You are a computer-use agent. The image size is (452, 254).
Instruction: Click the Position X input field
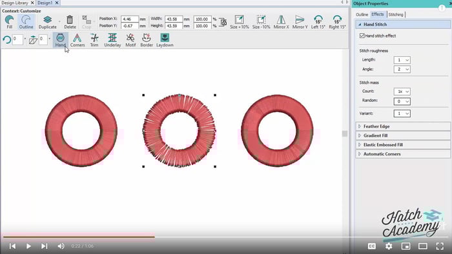[x=130, y=19]
